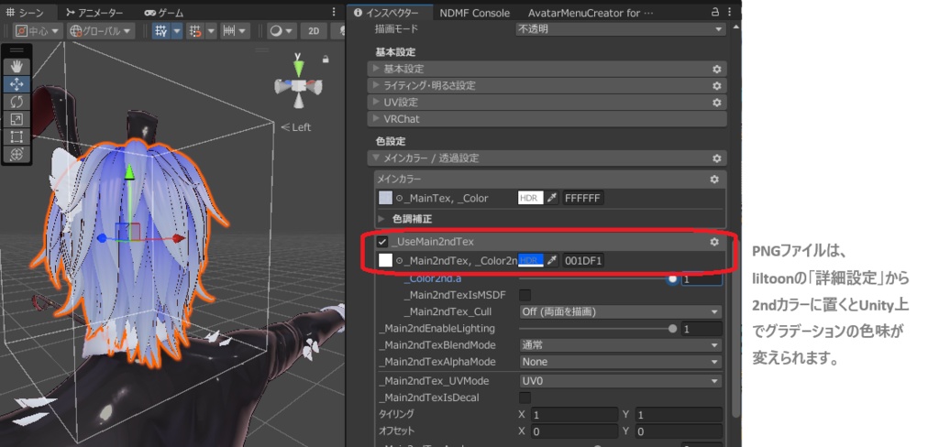Switch to the アニメーター tab
The width and height of the screenshot is (939, 447).
pyautogui.click(x=94, y=13)
